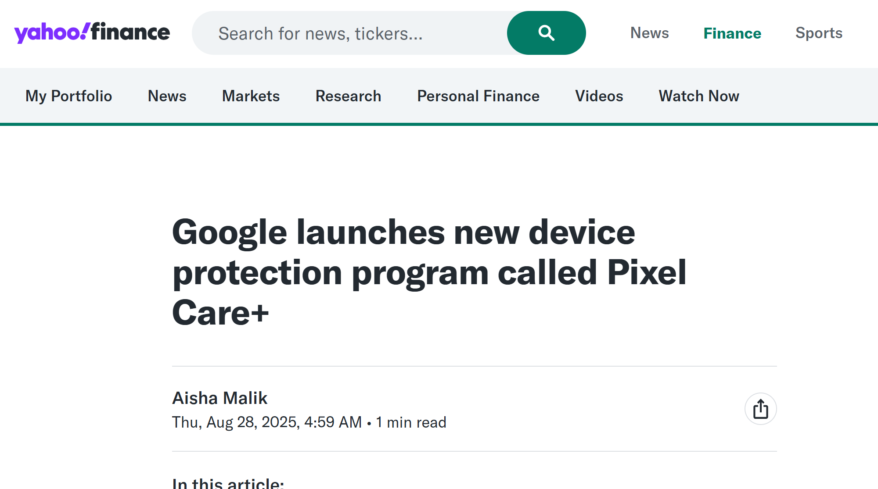The width and height of the screenshot is (878, 489).
Task: Open the Personal Finance menu
Action: point(478,96)
